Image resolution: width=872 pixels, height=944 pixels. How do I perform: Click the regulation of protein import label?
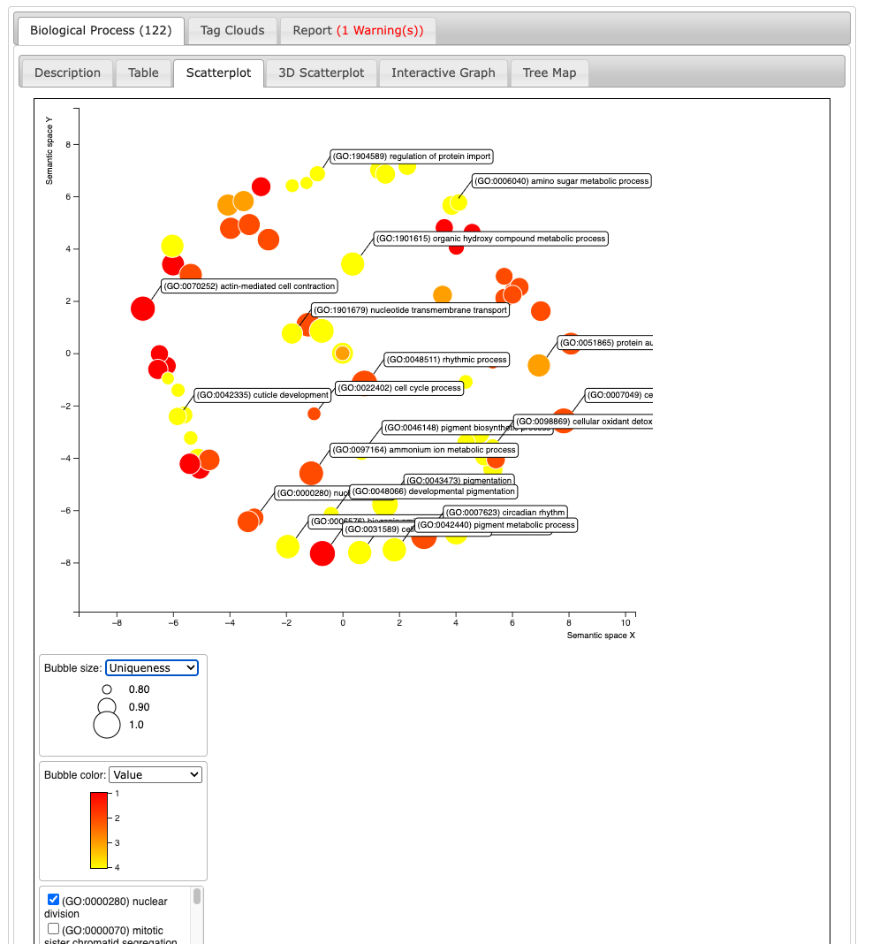[x=411, y=156]
